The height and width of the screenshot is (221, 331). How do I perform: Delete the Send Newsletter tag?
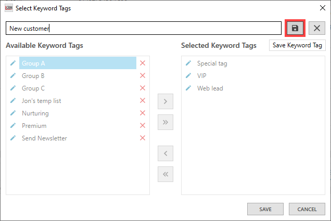143,138
